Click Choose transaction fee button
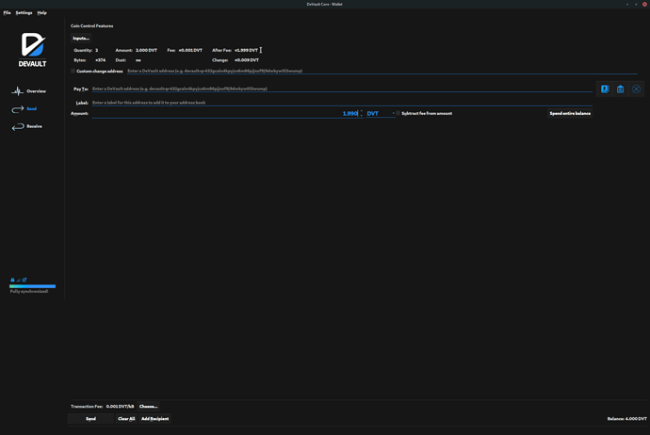The width and height of the screenshot is (650, 435). tap(148, 407)
